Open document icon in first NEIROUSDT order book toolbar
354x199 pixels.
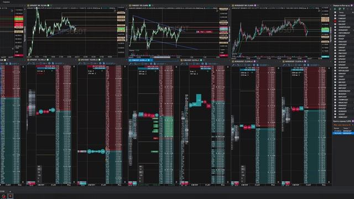pyautogui.click(x=258, y=65)
